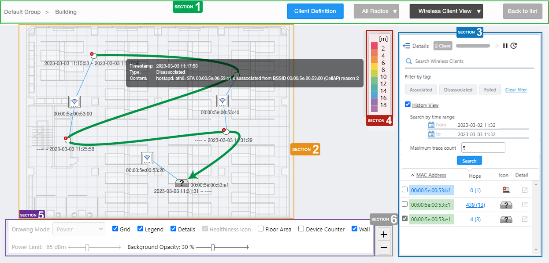
Task: Zoom out with the minus button
Action: [383, 248]
